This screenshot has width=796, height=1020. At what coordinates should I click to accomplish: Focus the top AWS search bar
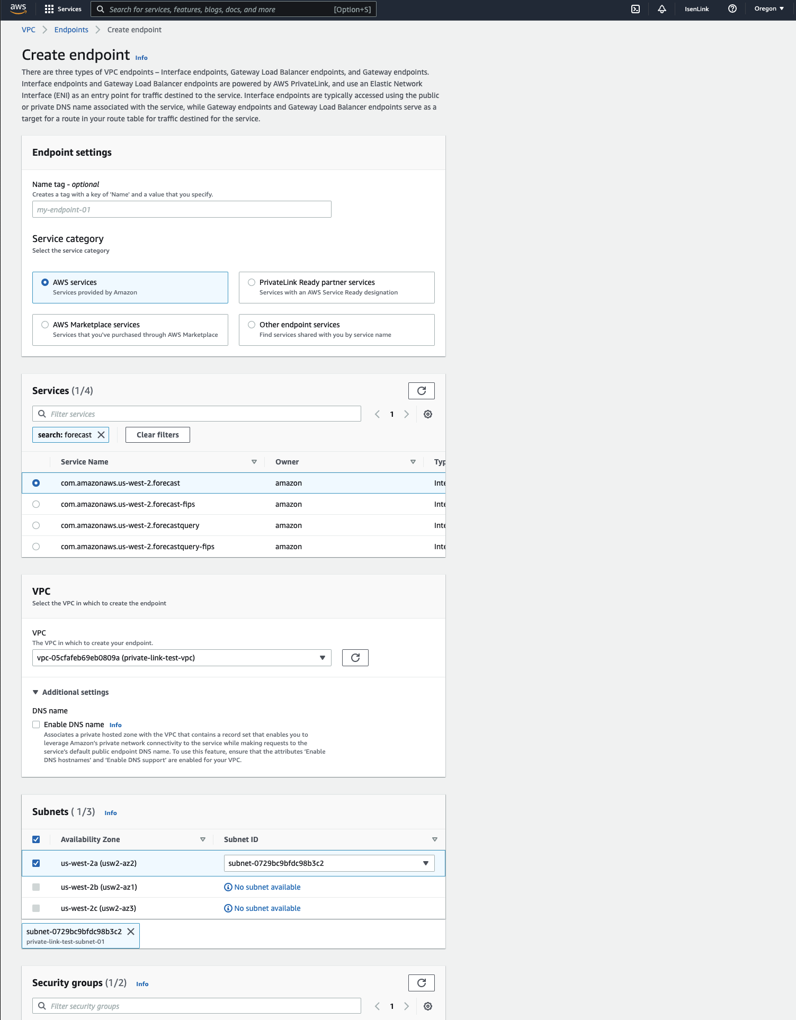tap(234, 9)
